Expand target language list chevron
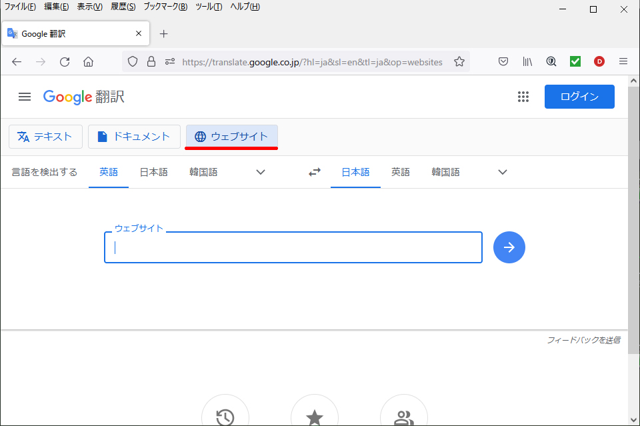This screenshot has height=426, width=640. 503,172
